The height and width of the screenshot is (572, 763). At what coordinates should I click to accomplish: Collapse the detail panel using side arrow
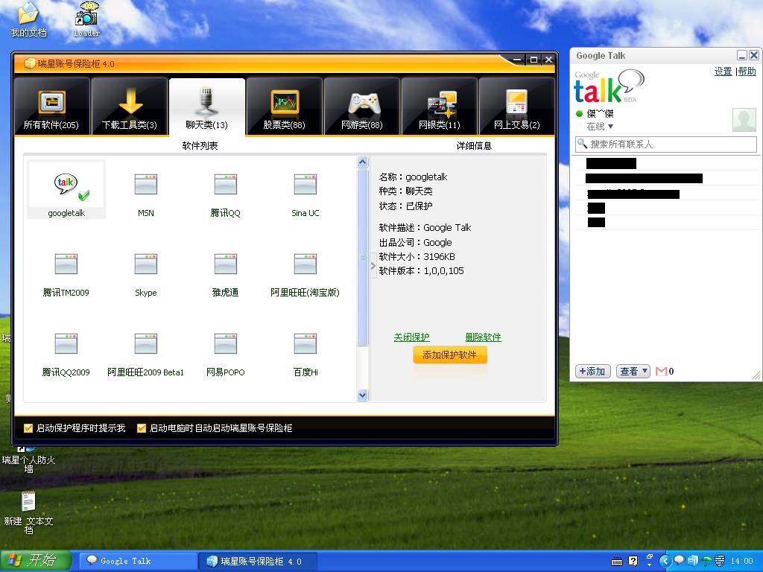pyautogui.click(x=373, y=266)
